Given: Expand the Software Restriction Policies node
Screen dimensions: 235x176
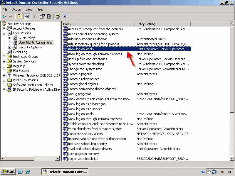Looking at the screenshot, I should pos(4,85).
